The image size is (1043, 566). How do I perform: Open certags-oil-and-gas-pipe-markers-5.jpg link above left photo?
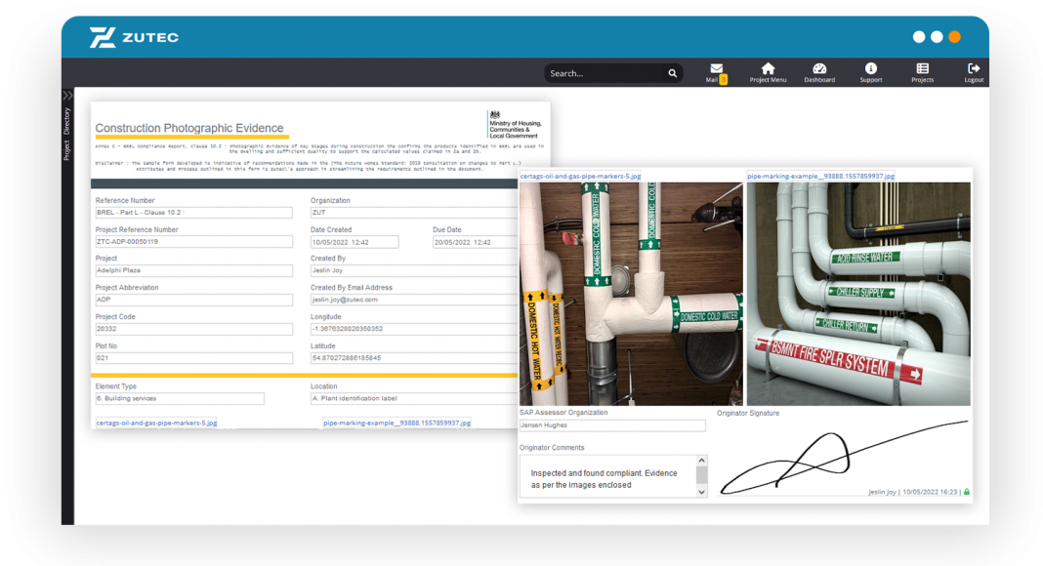[580, 177]
